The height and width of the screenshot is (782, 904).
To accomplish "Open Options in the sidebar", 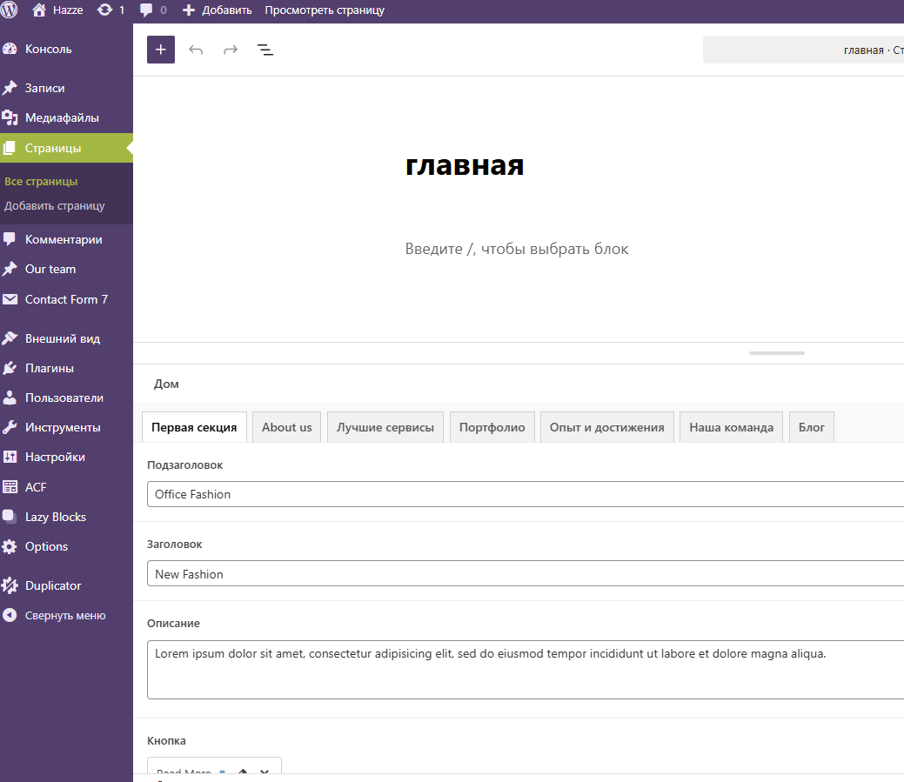I will (x=66, y=546).
